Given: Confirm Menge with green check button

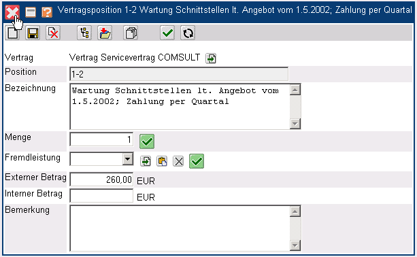Looking at the screenshot, I should coord(147,141).
